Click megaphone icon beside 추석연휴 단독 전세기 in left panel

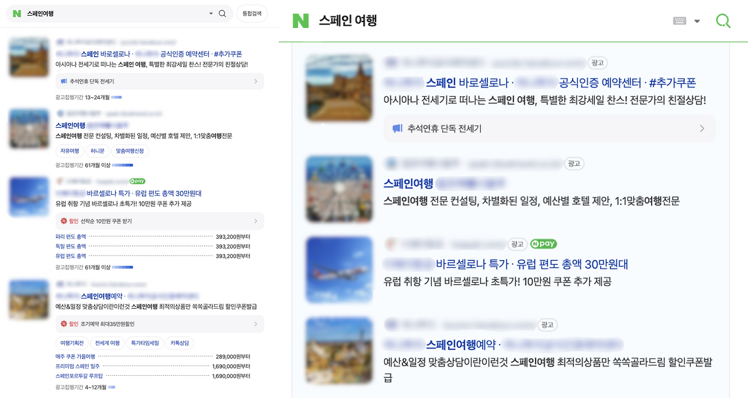coord(64,82)
